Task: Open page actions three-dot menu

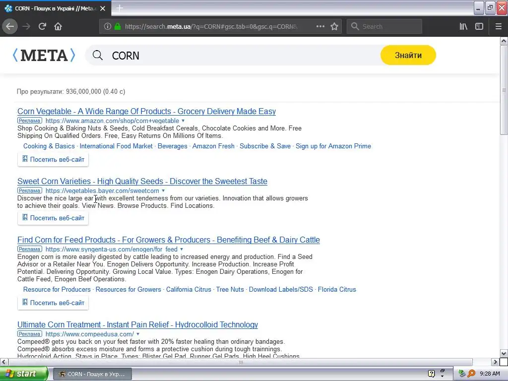Action: [320, 26]
